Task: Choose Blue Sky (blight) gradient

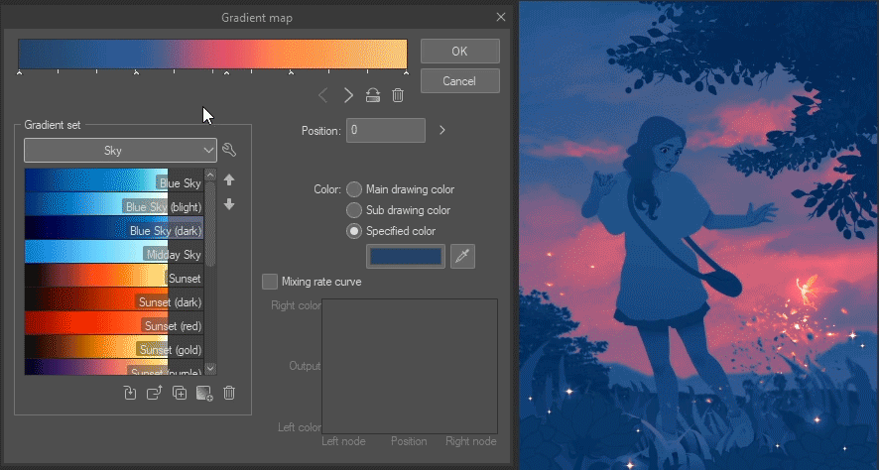Action: coord(114,204)
